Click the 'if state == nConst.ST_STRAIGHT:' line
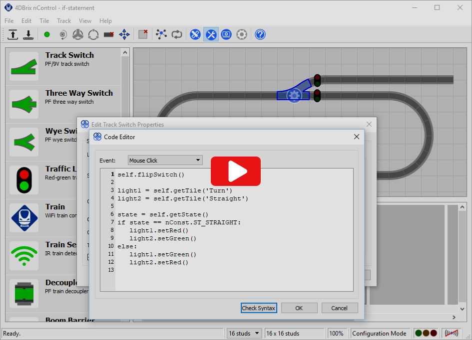Image resolution: width=472 pixels, height=340 pixels. point(179,222)
